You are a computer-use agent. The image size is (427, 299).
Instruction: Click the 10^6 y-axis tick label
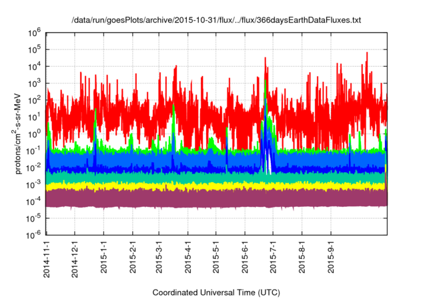pyautogui.click(x=34, y=33)
